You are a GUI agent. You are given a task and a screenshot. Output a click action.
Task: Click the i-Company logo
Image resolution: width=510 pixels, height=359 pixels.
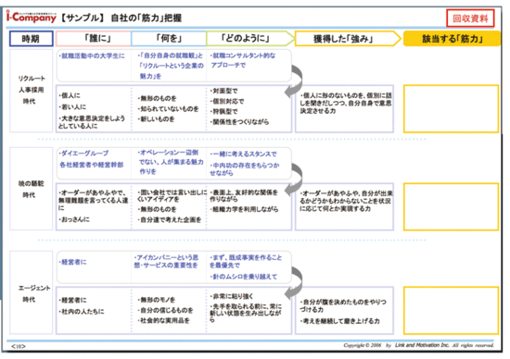click(x=32, y=17)
